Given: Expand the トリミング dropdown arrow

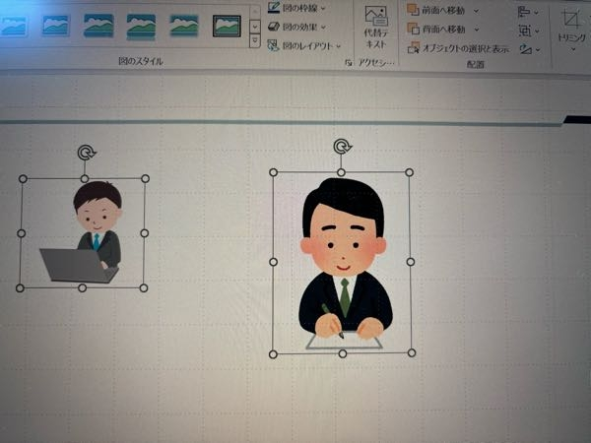Looking at the screenshot, I should [573, 49].
